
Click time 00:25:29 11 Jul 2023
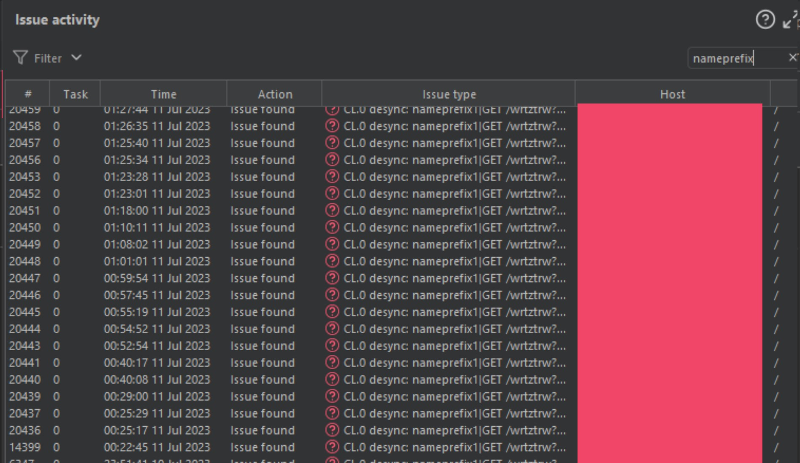pos(157,413)
